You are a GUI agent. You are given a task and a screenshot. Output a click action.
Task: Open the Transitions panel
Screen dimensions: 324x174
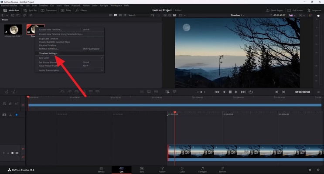49,10
